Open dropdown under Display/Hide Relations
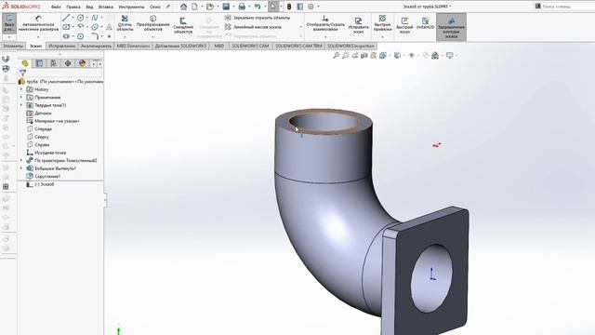This screenshot has width=595, height=335. pos(325,37)
